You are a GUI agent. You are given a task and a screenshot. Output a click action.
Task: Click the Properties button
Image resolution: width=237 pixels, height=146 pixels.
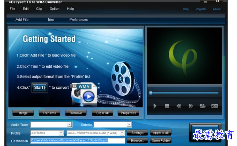tap(128, 113)
